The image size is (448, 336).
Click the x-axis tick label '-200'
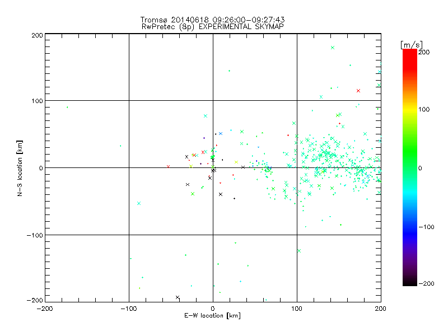45,309
